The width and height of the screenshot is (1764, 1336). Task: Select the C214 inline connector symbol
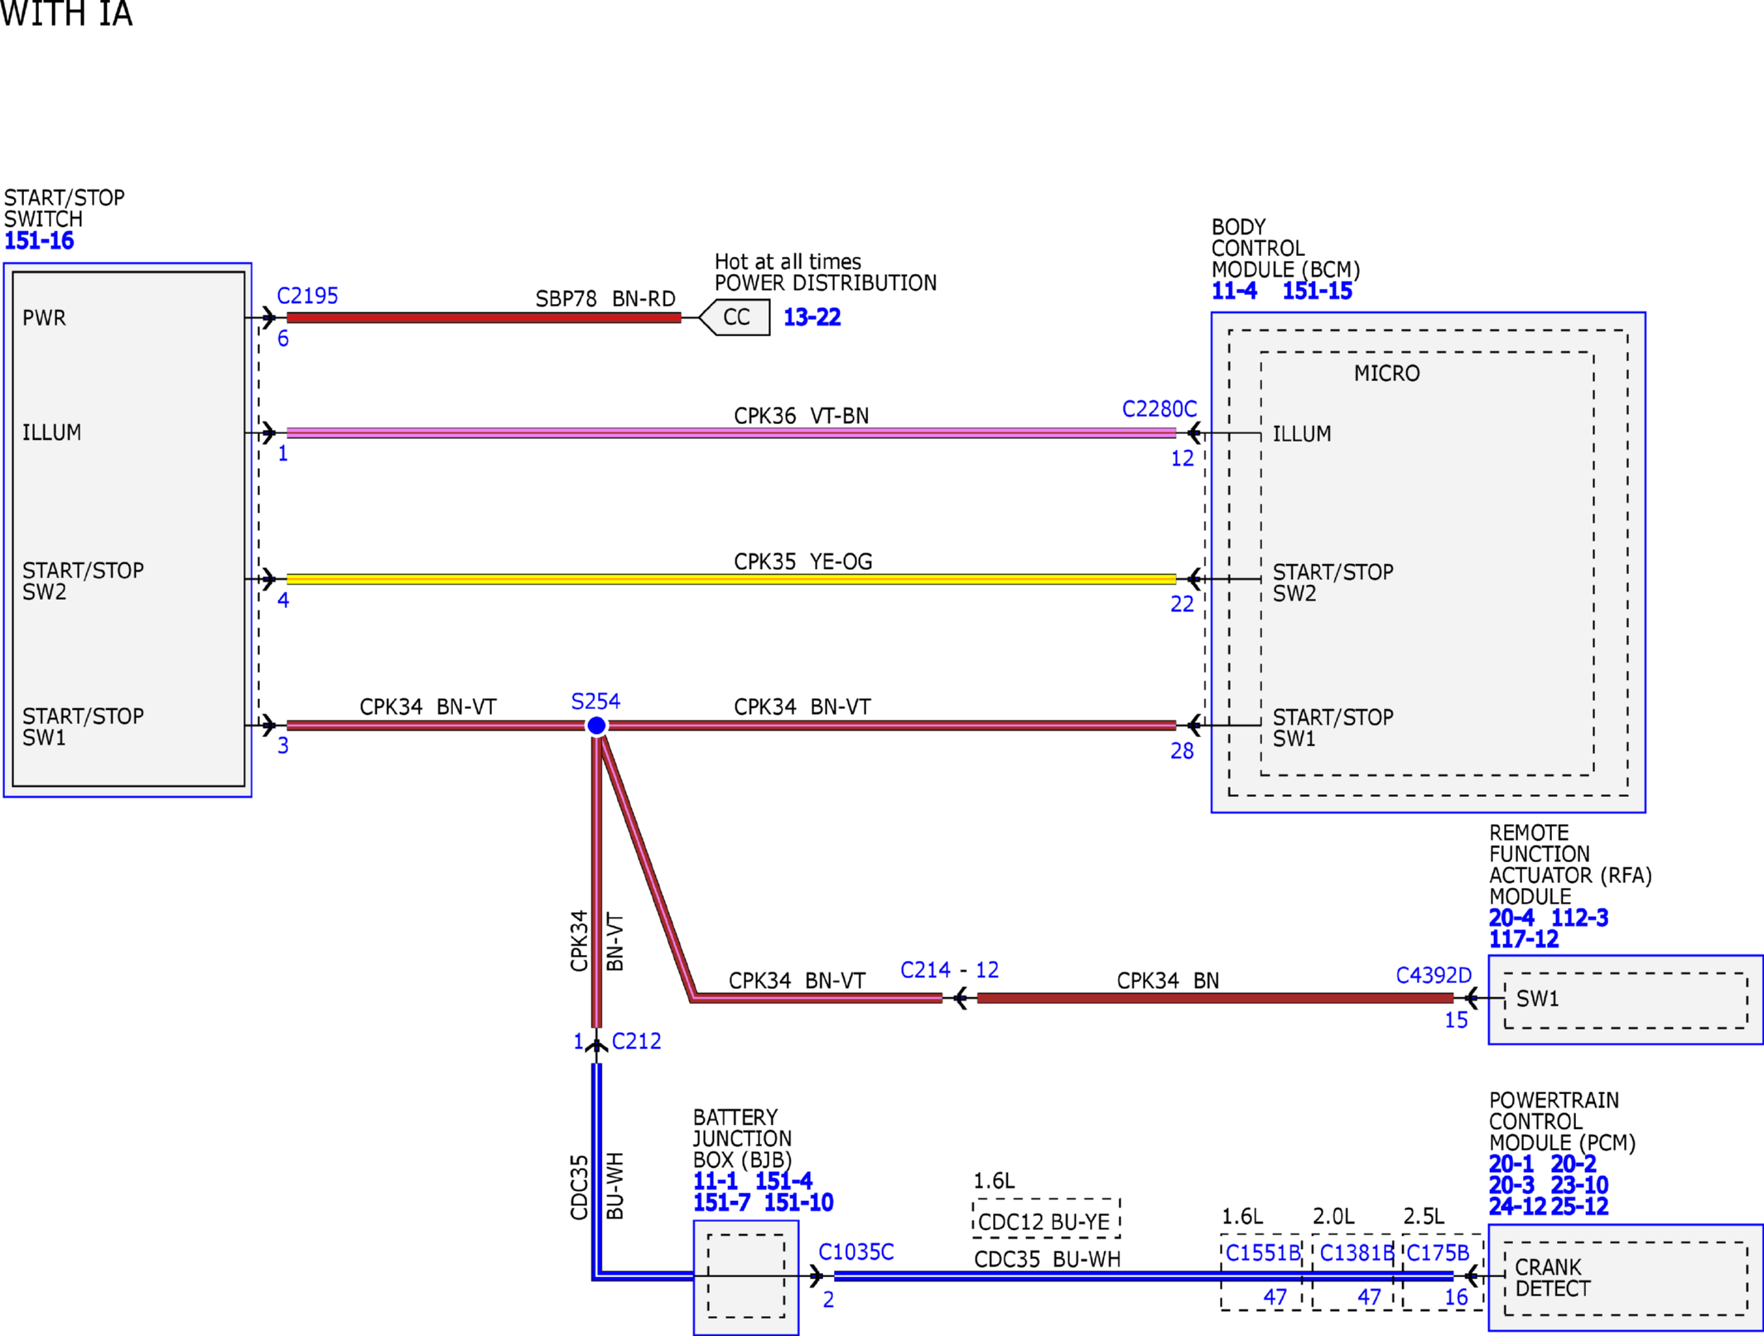[959, 998]
